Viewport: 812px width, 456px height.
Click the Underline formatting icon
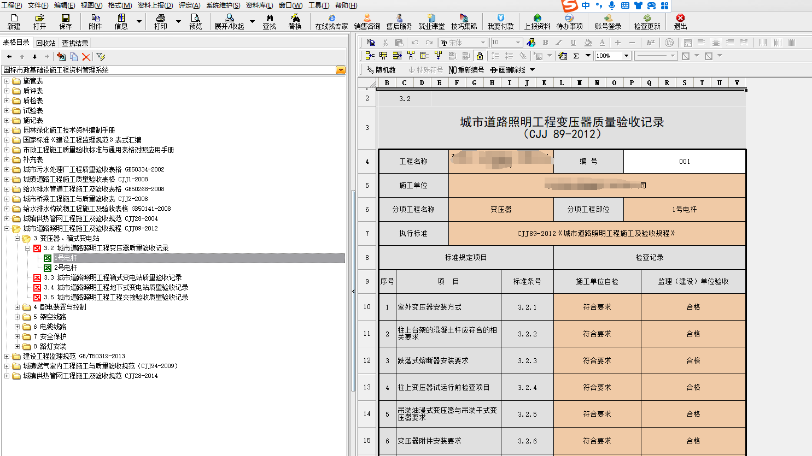[573, 43]
